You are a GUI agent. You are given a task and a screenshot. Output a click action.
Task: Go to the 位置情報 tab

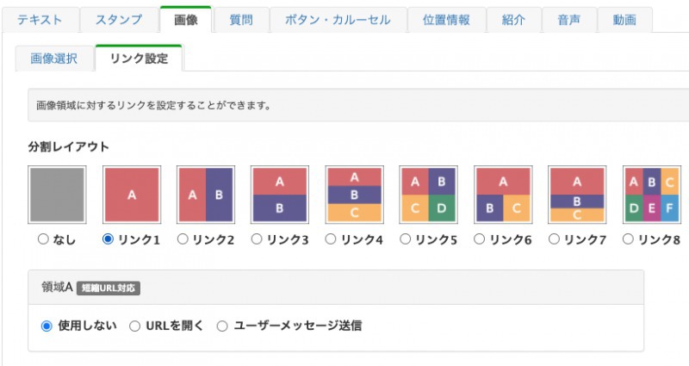tap(445, 19)
